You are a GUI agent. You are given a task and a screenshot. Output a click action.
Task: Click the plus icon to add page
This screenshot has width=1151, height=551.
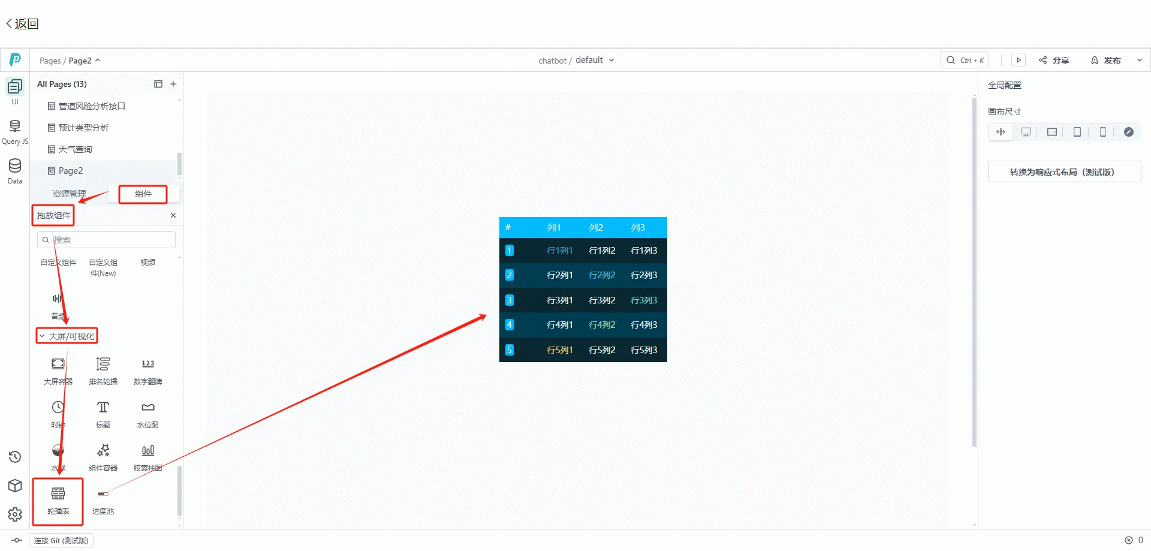pos(173,84)
